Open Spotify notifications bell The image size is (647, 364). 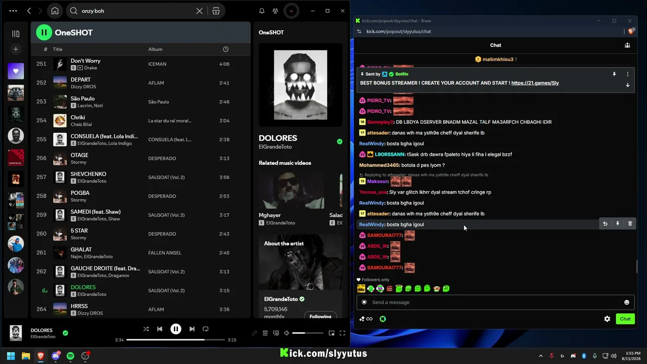[x=262, y=11]
